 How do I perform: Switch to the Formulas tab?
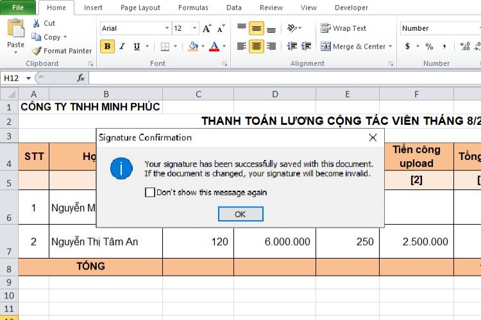click(193, 8)
